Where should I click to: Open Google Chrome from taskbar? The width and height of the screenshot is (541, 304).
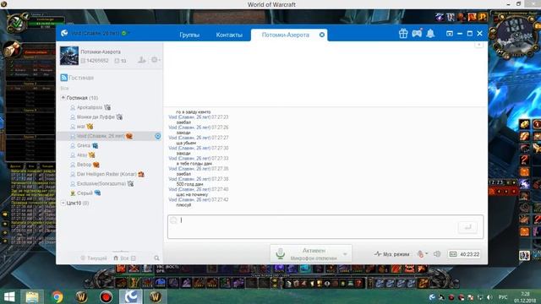point(57,296)
